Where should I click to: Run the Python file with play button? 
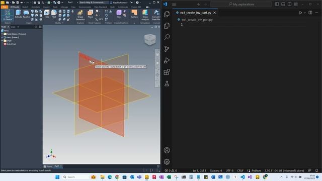[x=300, y=13]
